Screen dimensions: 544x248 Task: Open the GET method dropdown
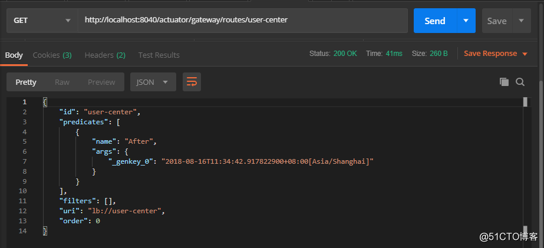tap(42, 21)
